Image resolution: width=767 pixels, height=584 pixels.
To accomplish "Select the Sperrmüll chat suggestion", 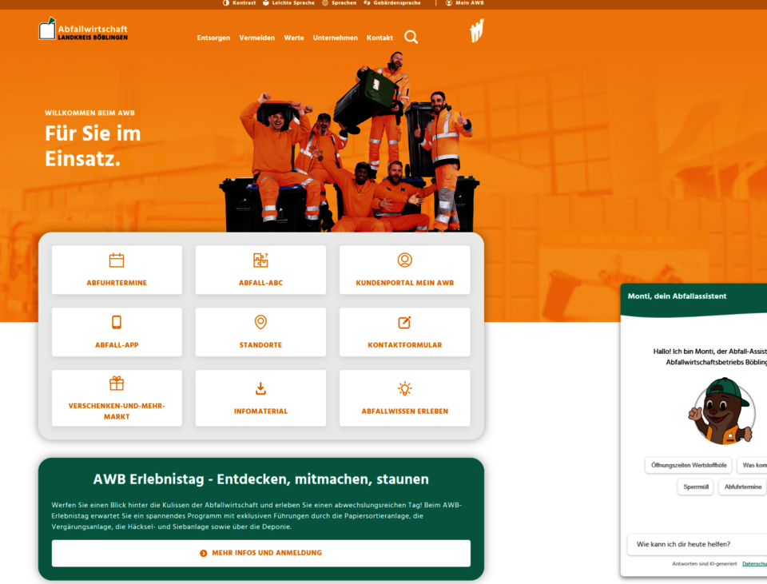I will (x=696, y=487).
